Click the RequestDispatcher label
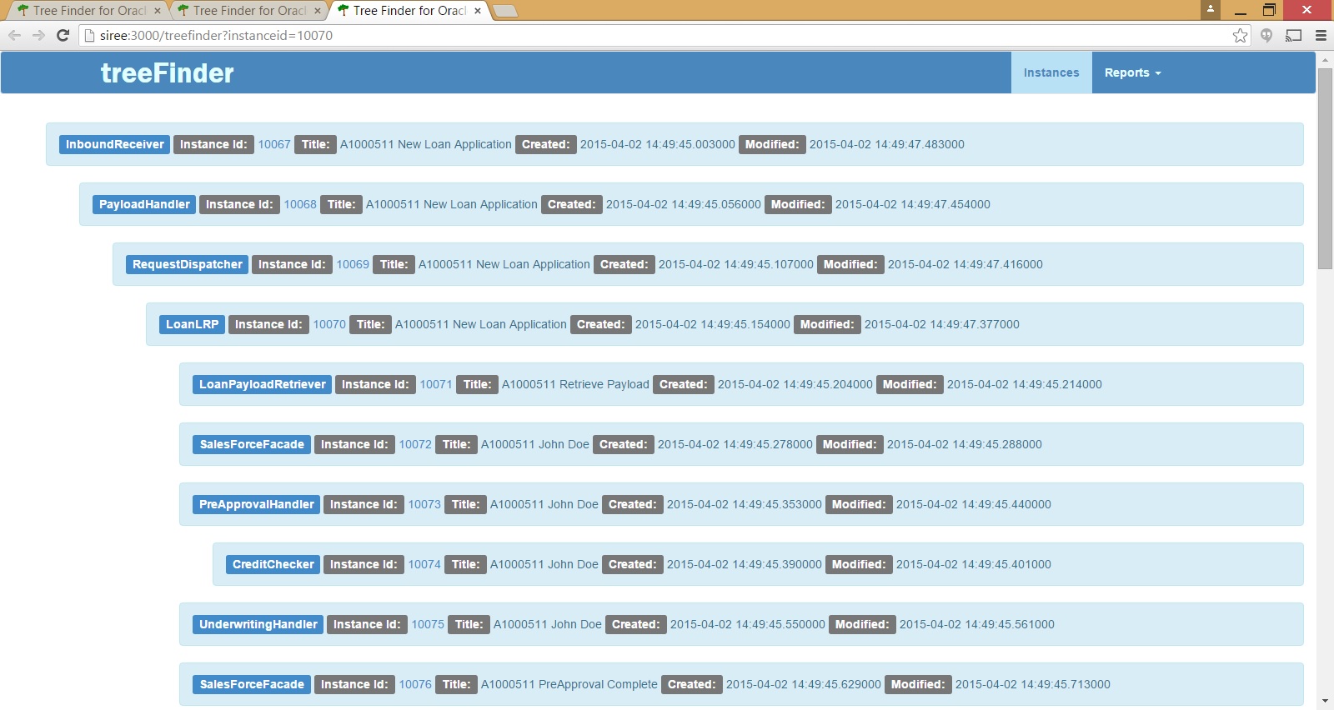 187,264
